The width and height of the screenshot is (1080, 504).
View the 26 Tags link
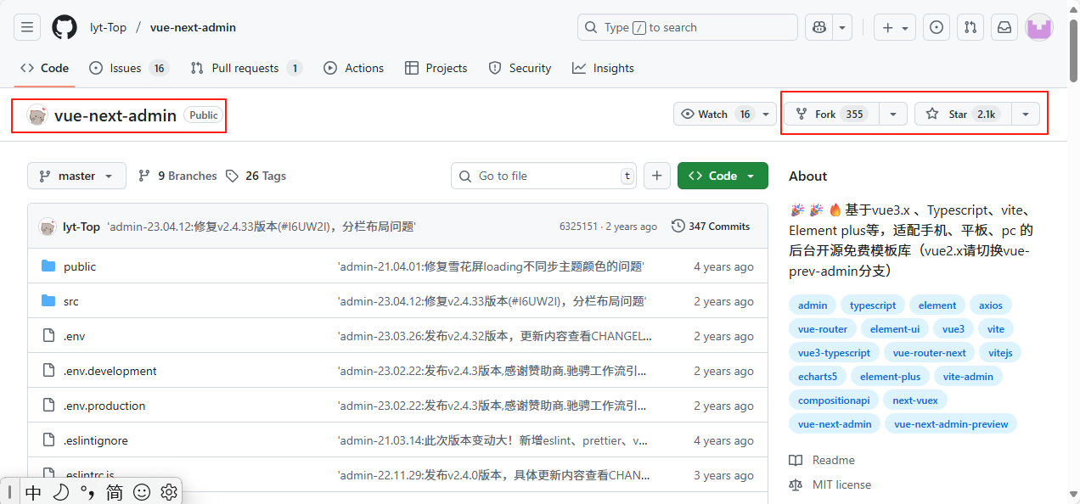(x=256, y=176)
